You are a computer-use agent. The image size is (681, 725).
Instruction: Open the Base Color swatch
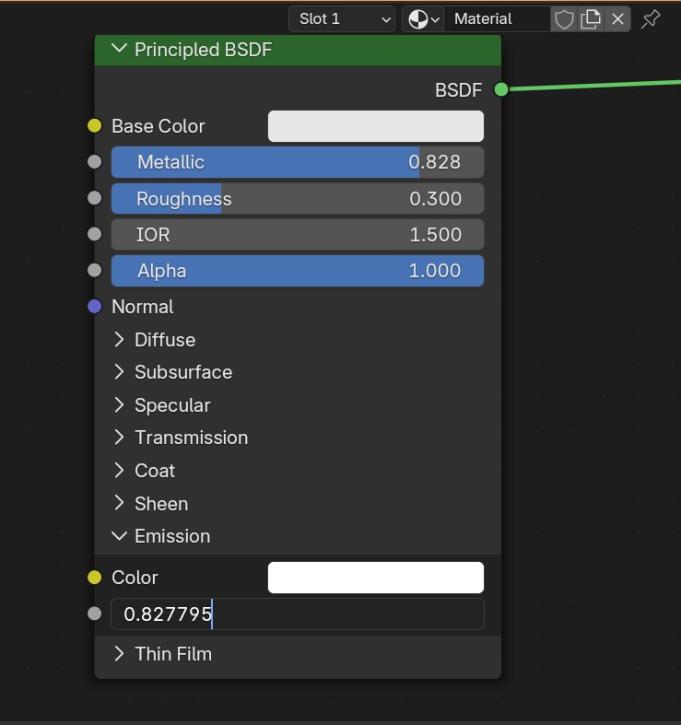[375, 126]
